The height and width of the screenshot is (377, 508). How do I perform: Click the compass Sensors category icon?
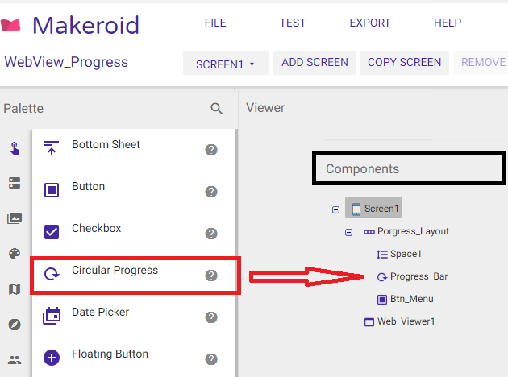15,325
